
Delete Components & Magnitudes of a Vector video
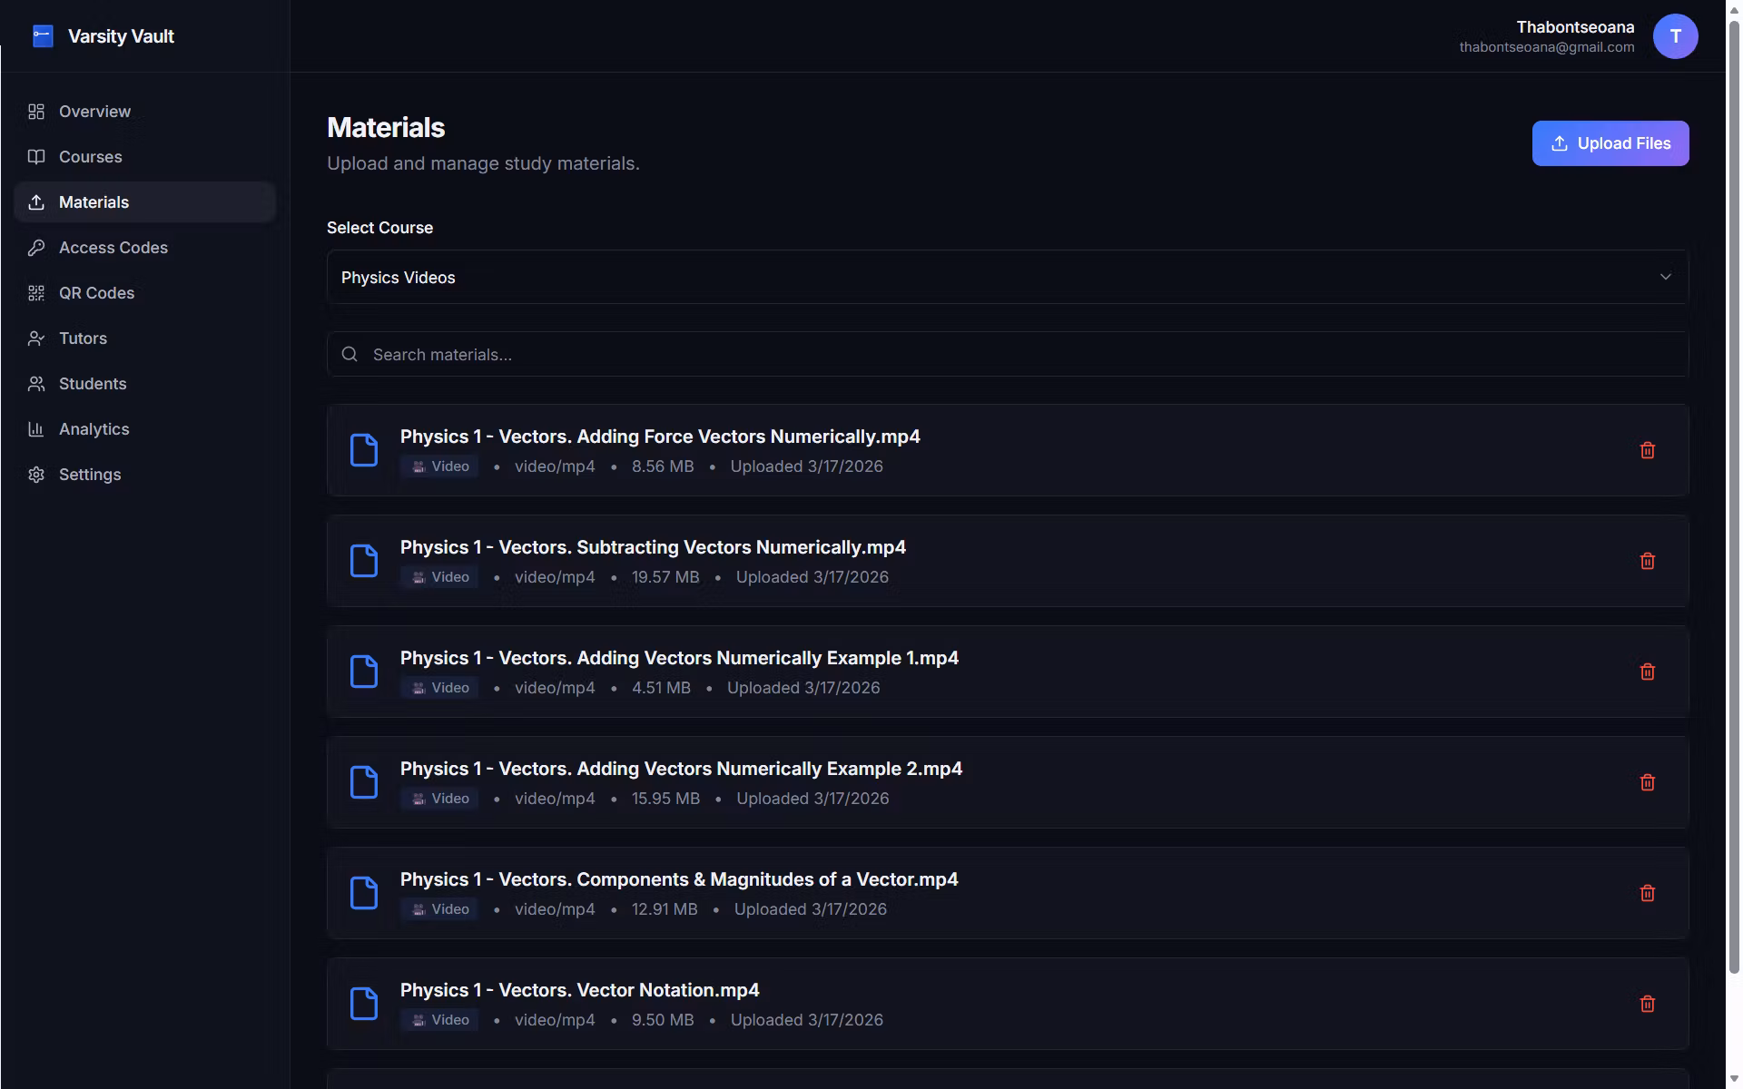1648,893
